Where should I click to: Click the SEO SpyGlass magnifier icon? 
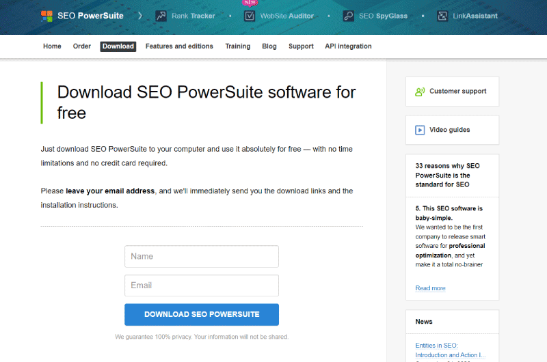[x=348, y=16]
